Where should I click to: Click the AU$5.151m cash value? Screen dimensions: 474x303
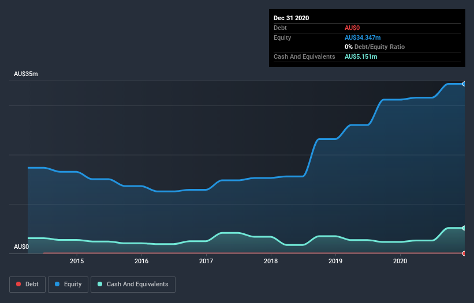pos(361,56)
